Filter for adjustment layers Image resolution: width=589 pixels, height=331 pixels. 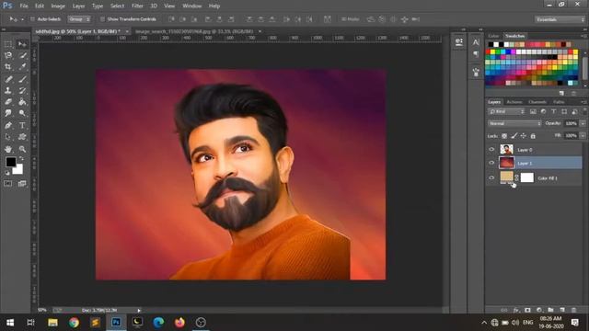(x=543, y=111)
